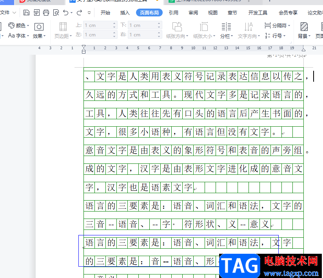
Task: Open the 引用 tab
Action: pos(173,13)
